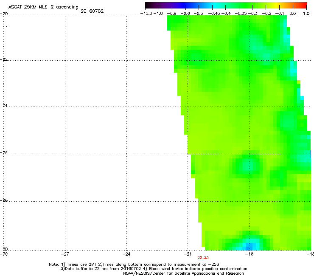Select the date label "20160702" under title
Viewport: 314px width, 276px height.
pyautogui.click(x=92, y=11)
